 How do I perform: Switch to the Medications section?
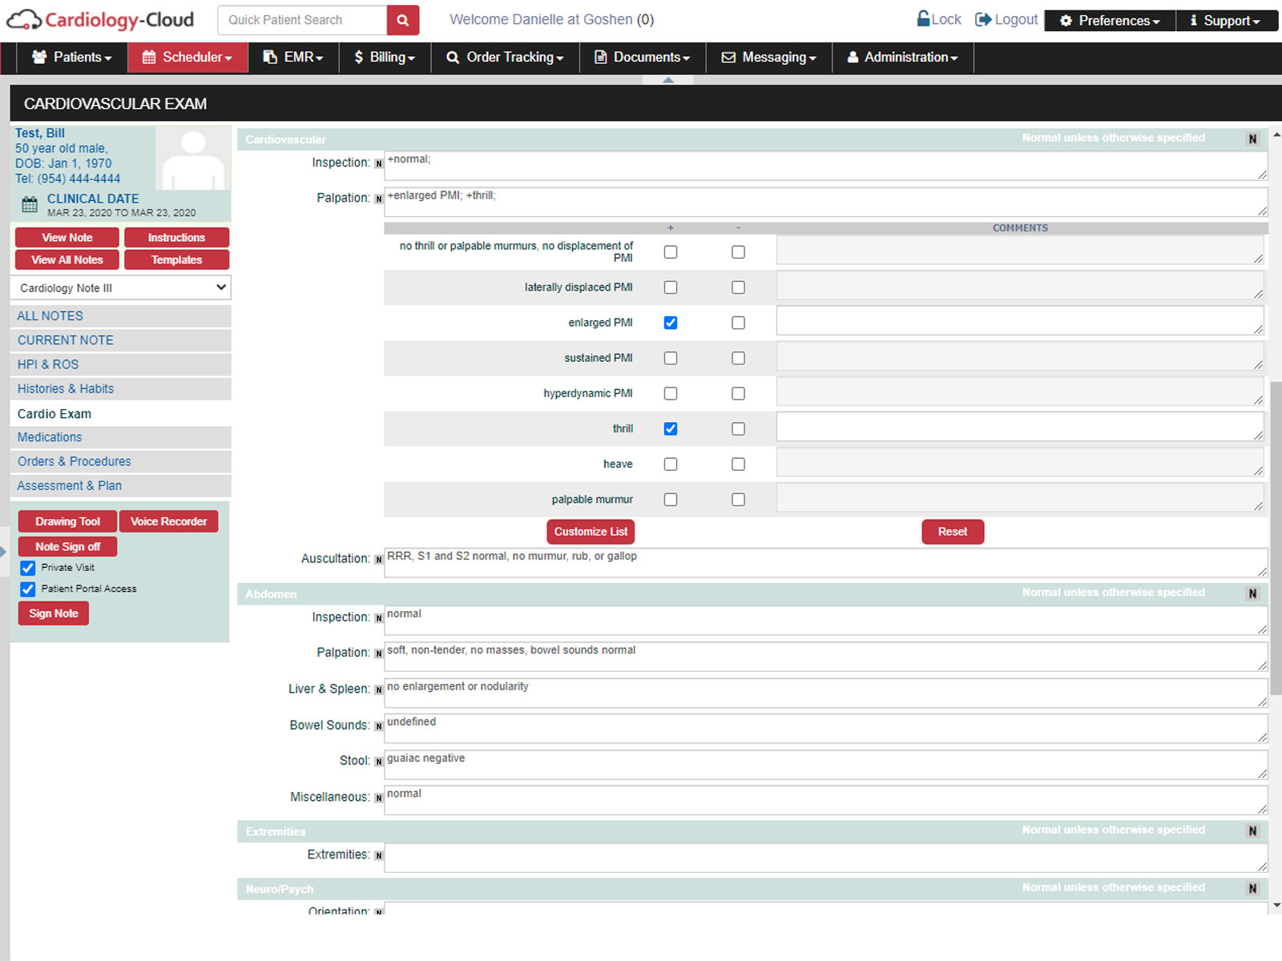(49, 436)
